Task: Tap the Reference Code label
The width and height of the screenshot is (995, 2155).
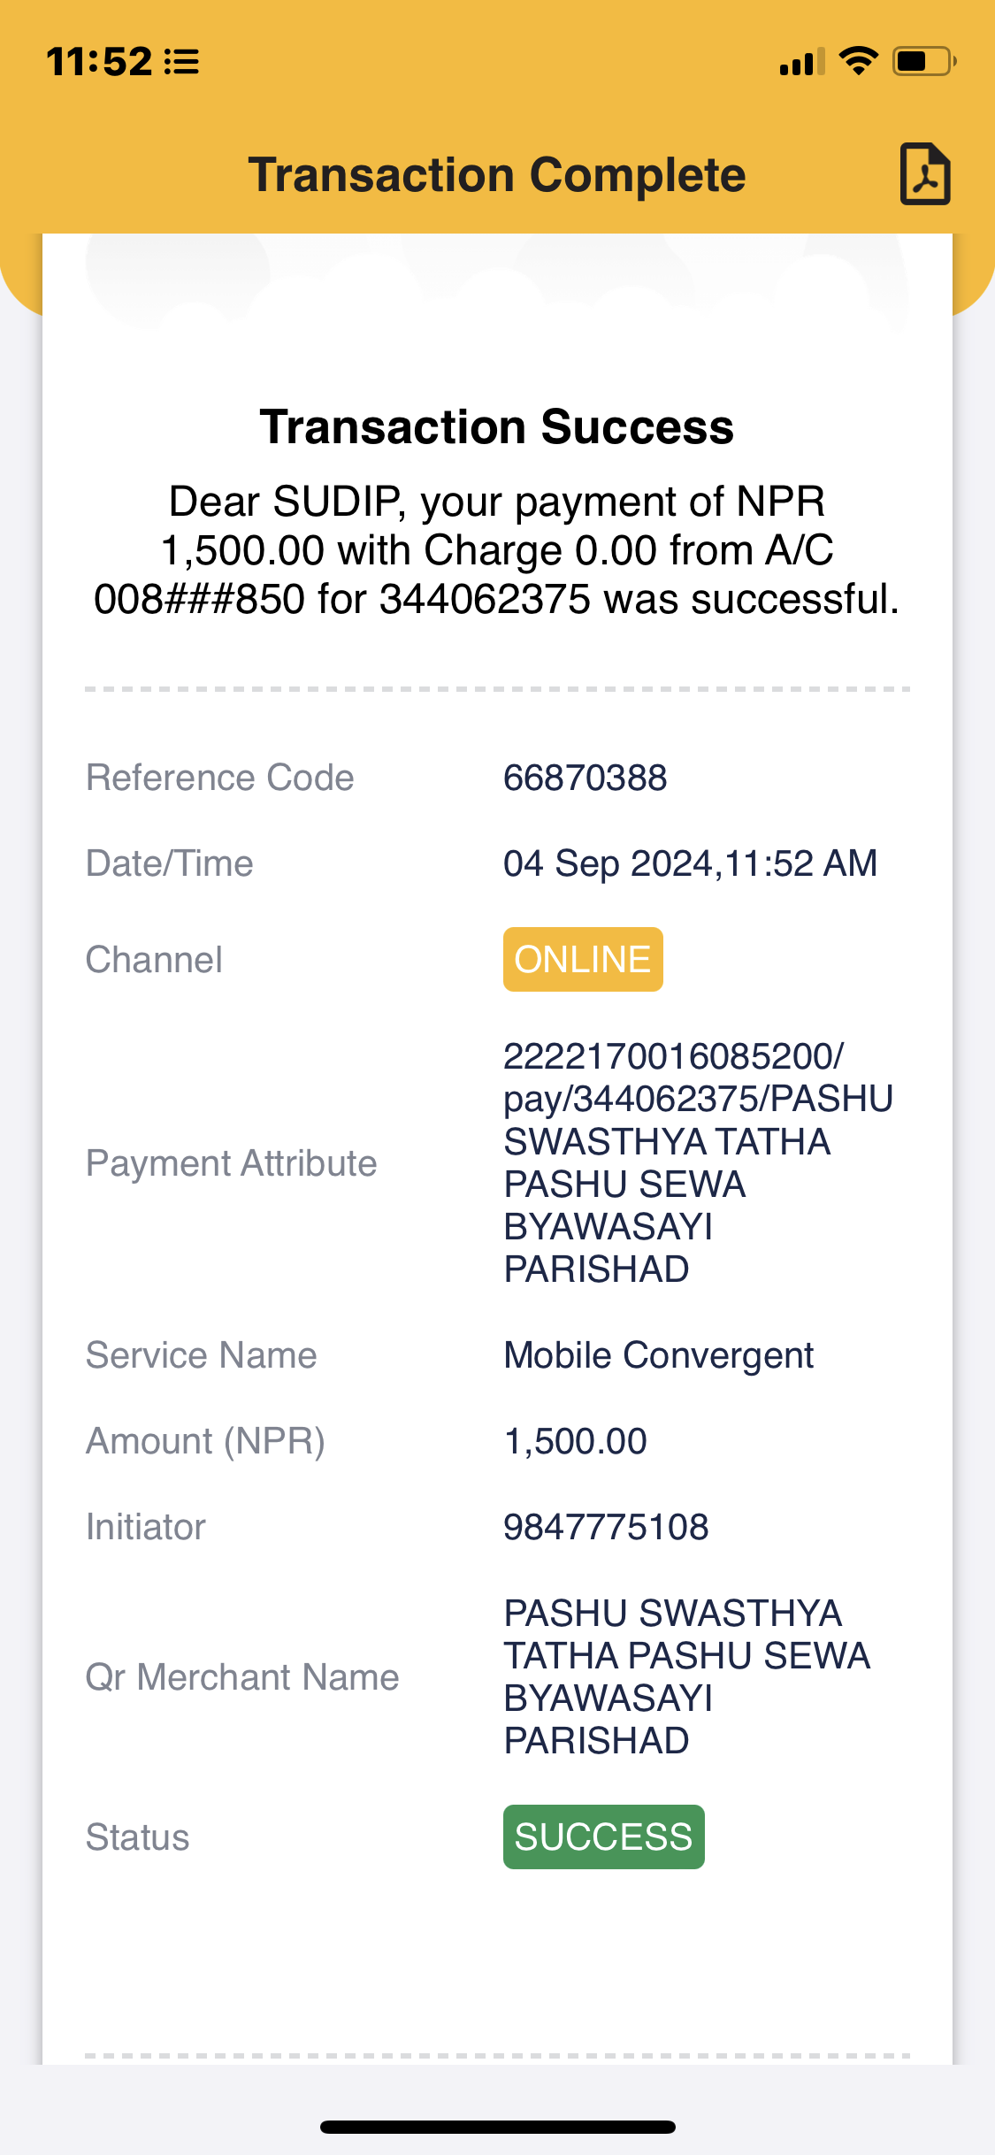Action: tap(220, 778)
